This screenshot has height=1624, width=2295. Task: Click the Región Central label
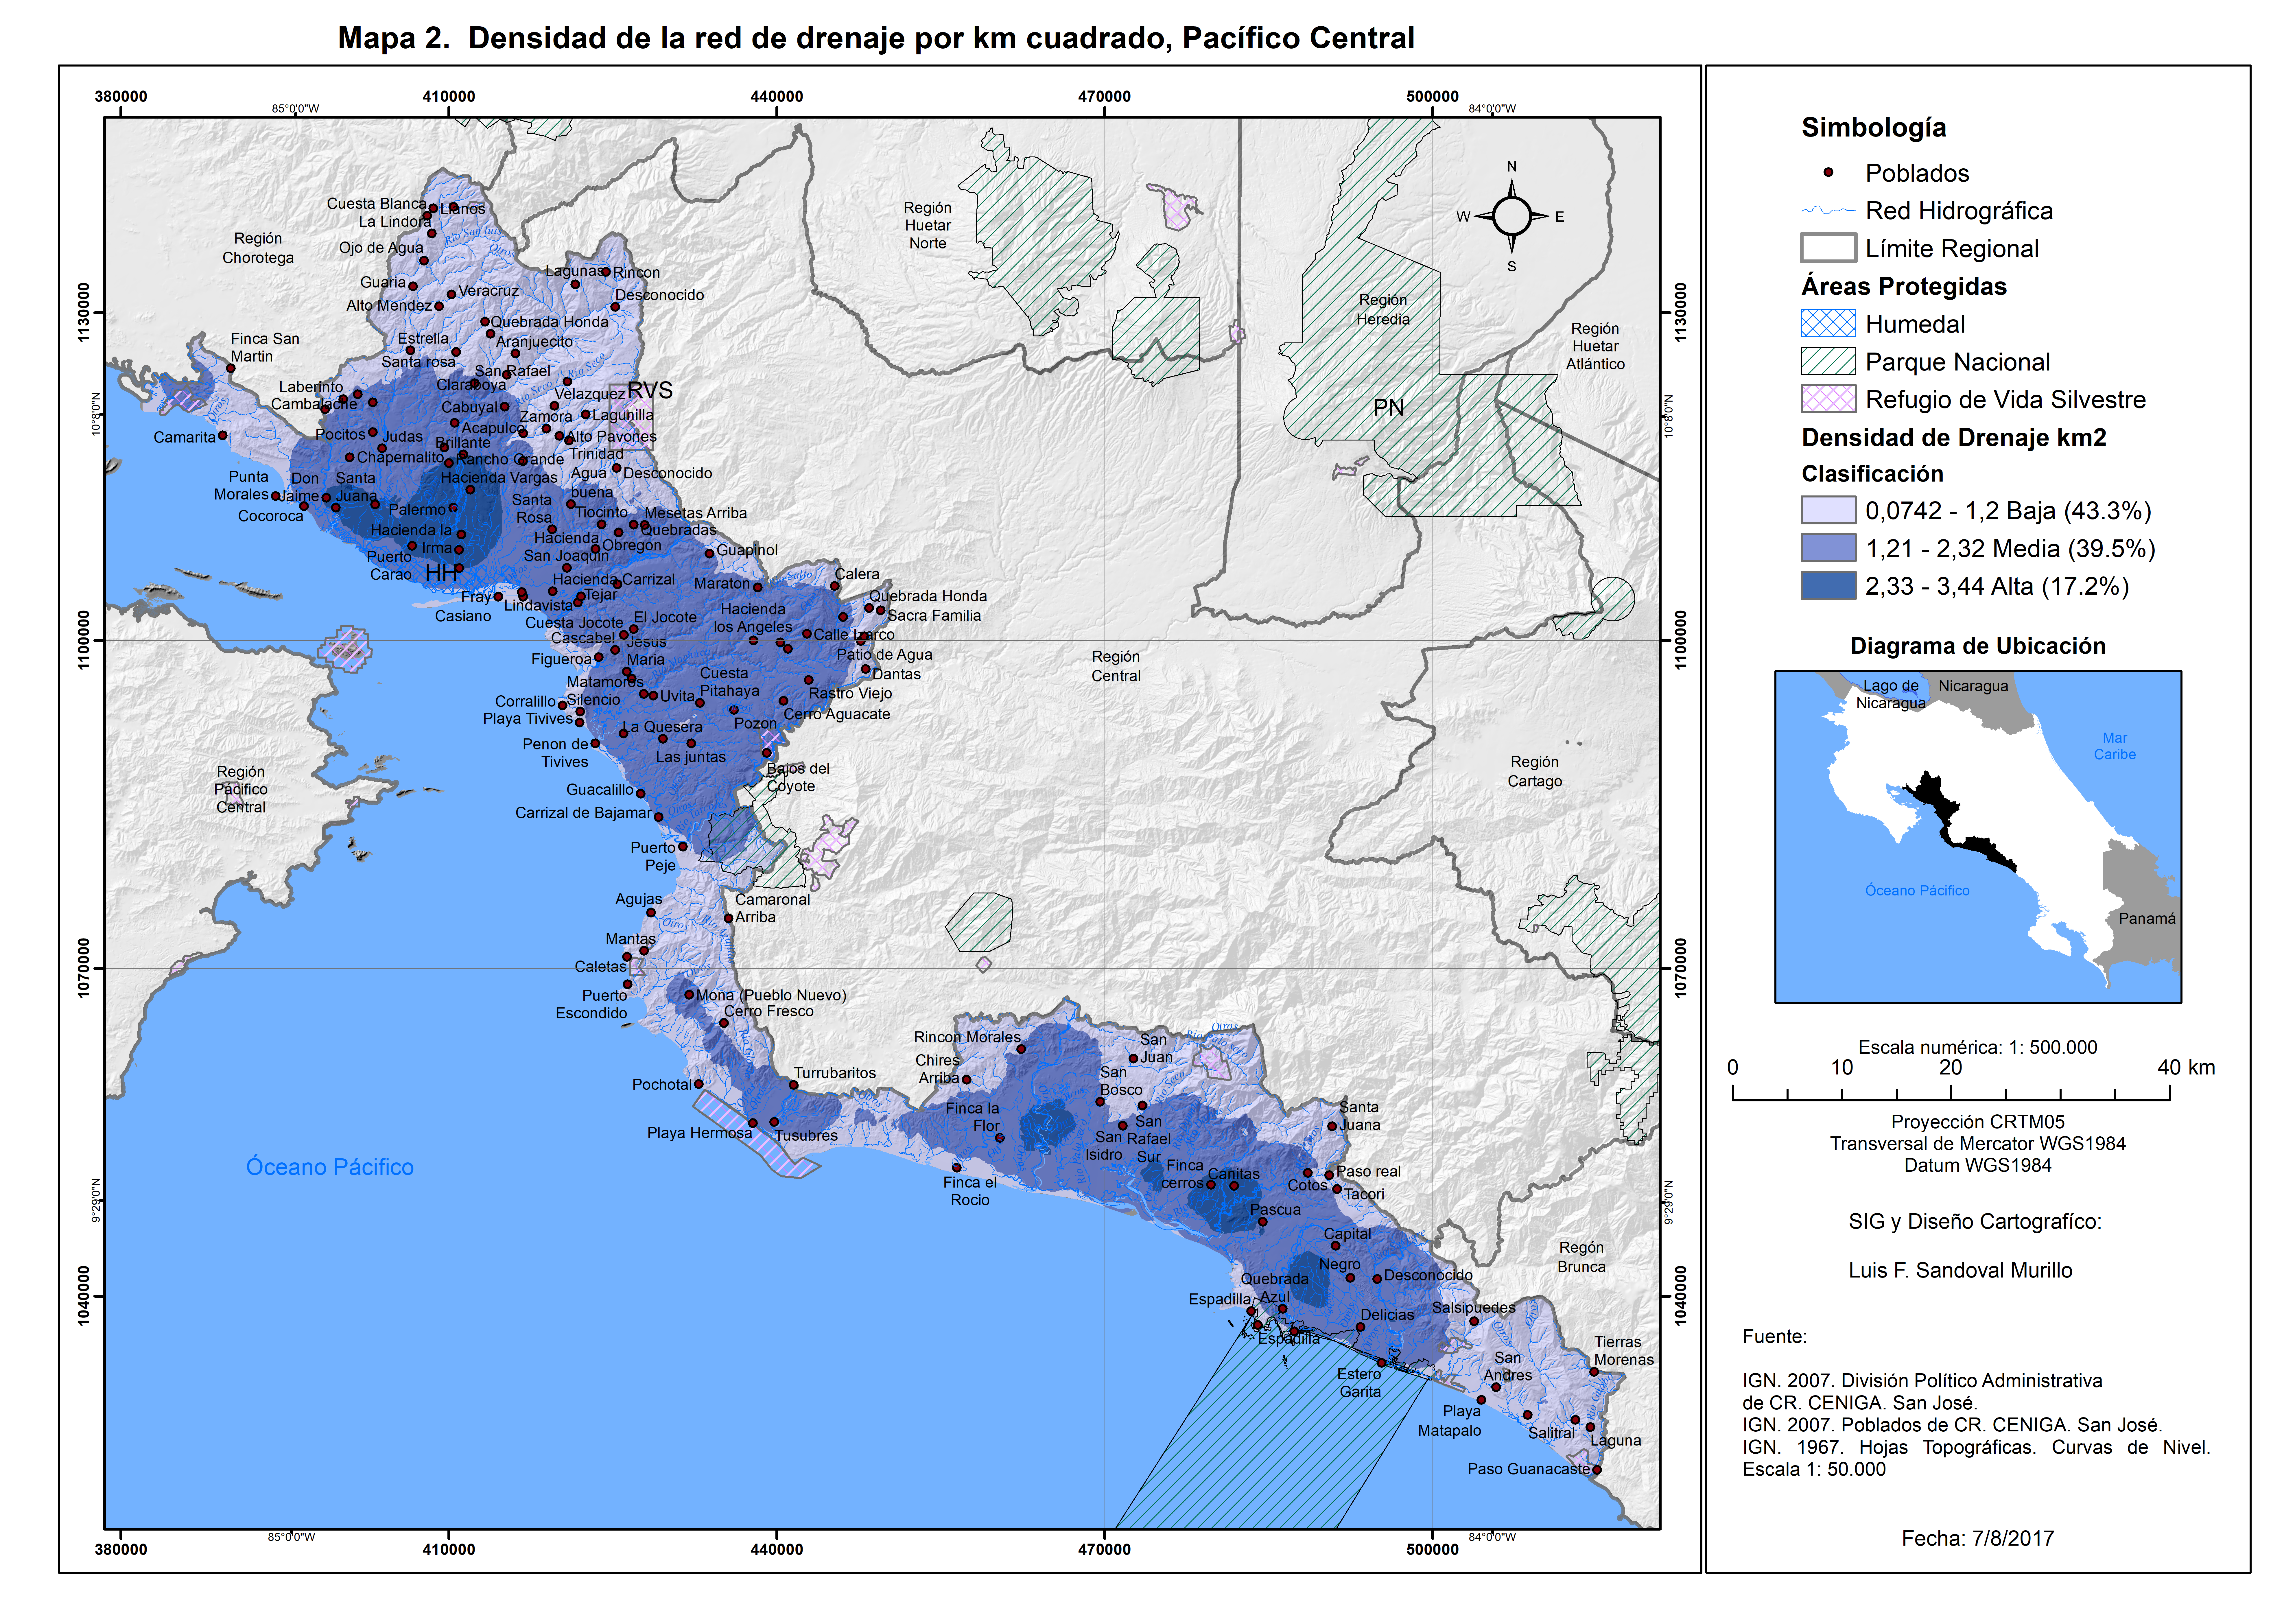pyautogui.click(x=1116, y=666)
